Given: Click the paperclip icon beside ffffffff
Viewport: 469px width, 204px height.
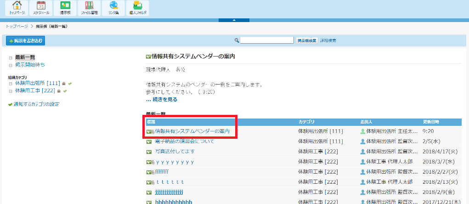Looking at the screenshot, I should click(x=153, y=172).
